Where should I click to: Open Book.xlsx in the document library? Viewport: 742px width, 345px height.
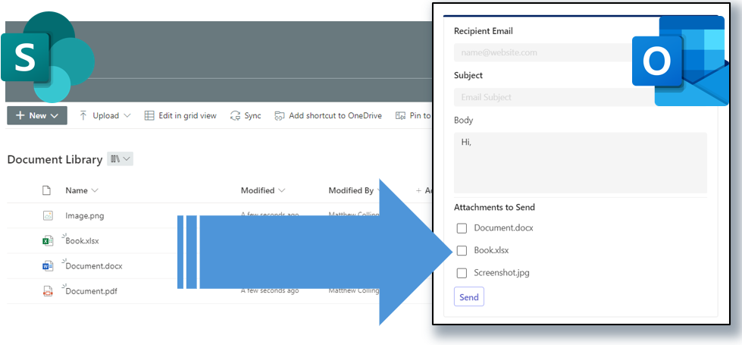tap(83, 240)
